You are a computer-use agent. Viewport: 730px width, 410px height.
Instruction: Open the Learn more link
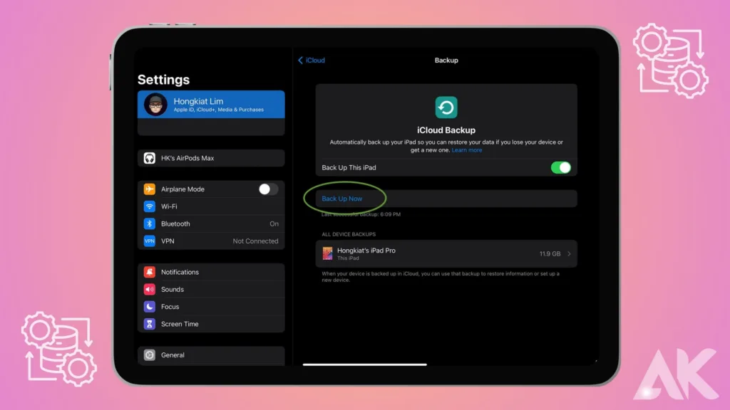pos(467,150)
